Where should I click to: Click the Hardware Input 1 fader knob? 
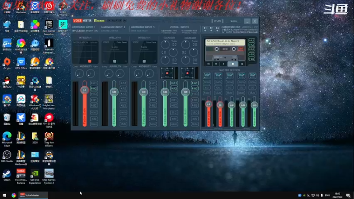pyautogui.click(x=85, y=90)
